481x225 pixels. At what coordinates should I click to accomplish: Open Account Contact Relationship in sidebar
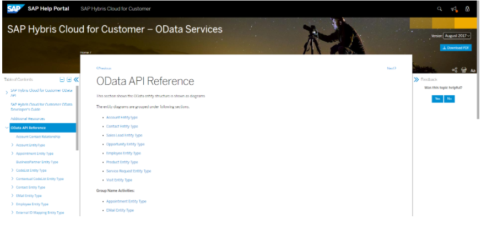click(x=38, y=136)
